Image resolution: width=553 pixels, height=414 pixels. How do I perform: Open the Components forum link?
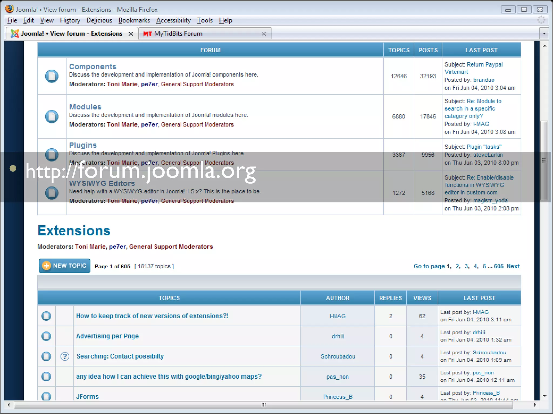[x=93, y=67]
